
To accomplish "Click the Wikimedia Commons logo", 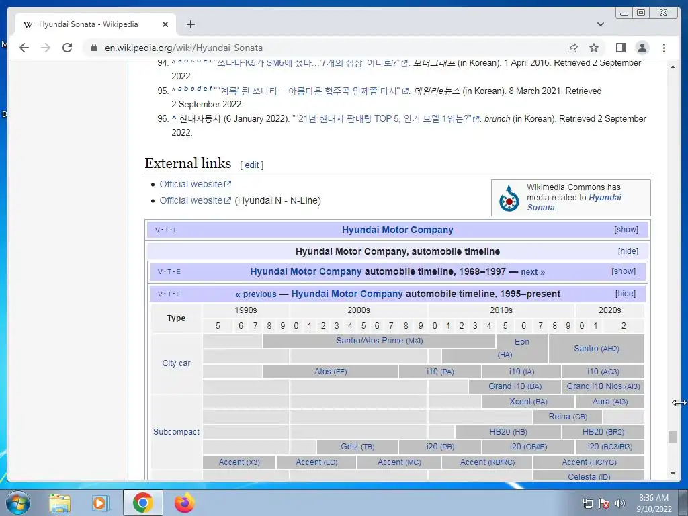I will point(509,198).
